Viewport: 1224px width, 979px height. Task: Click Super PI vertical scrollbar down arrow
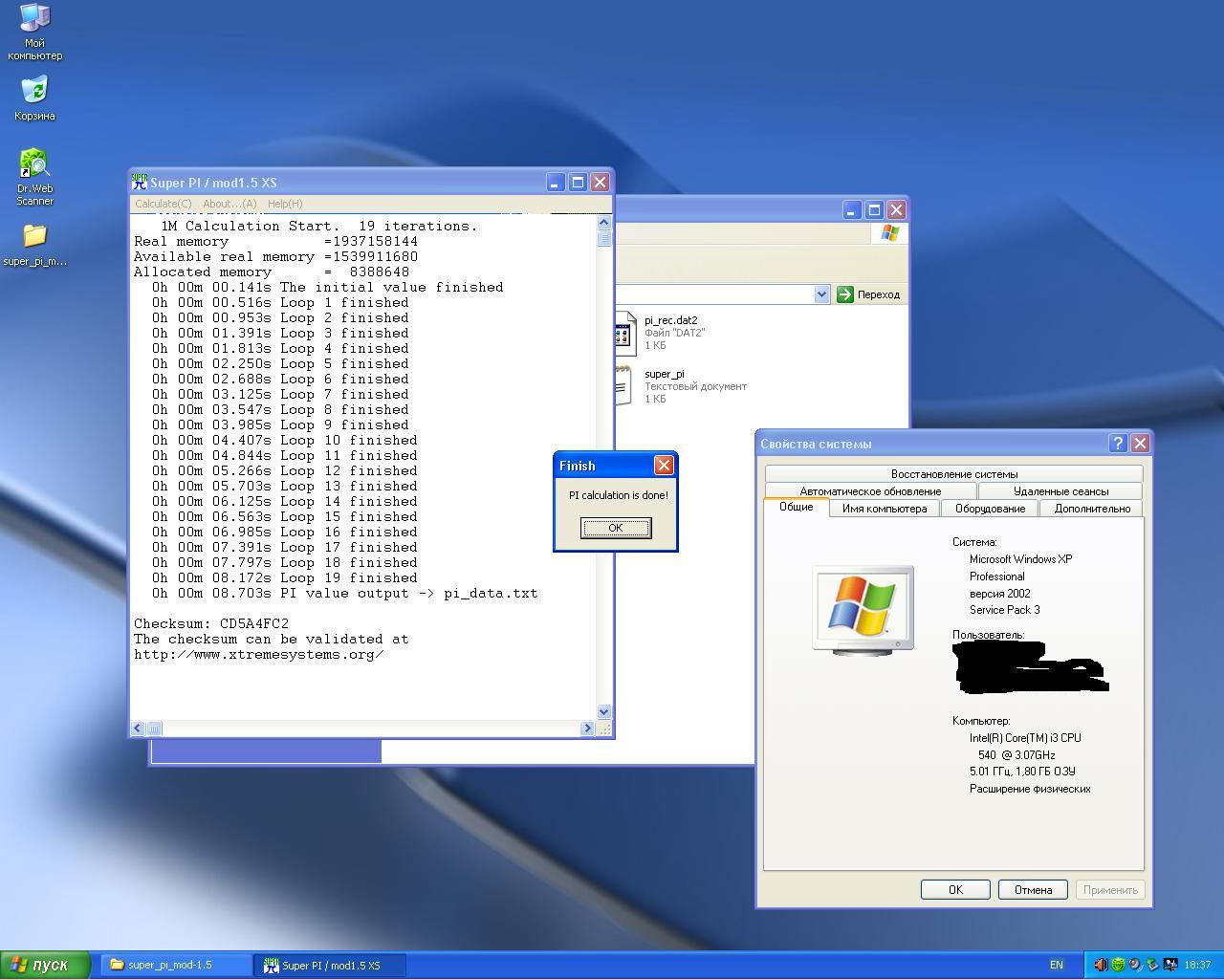point(603,712)
